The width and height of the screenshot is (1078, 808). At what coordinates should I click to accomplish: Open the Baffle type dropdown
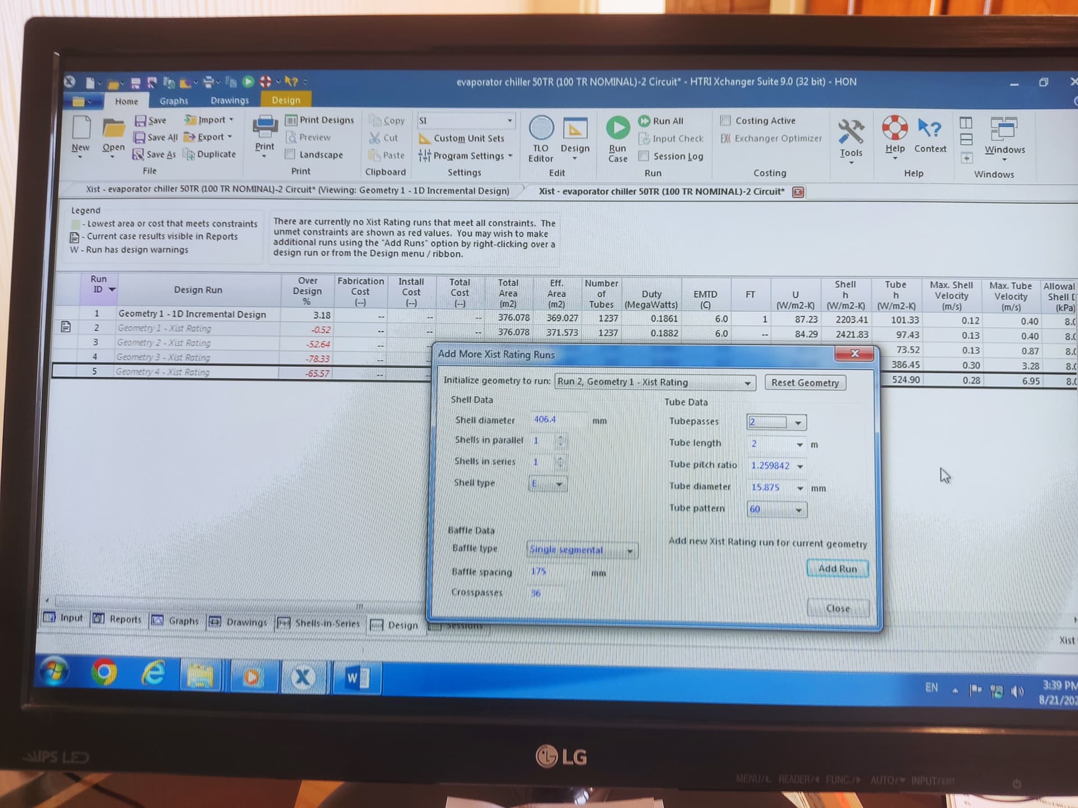630,551
